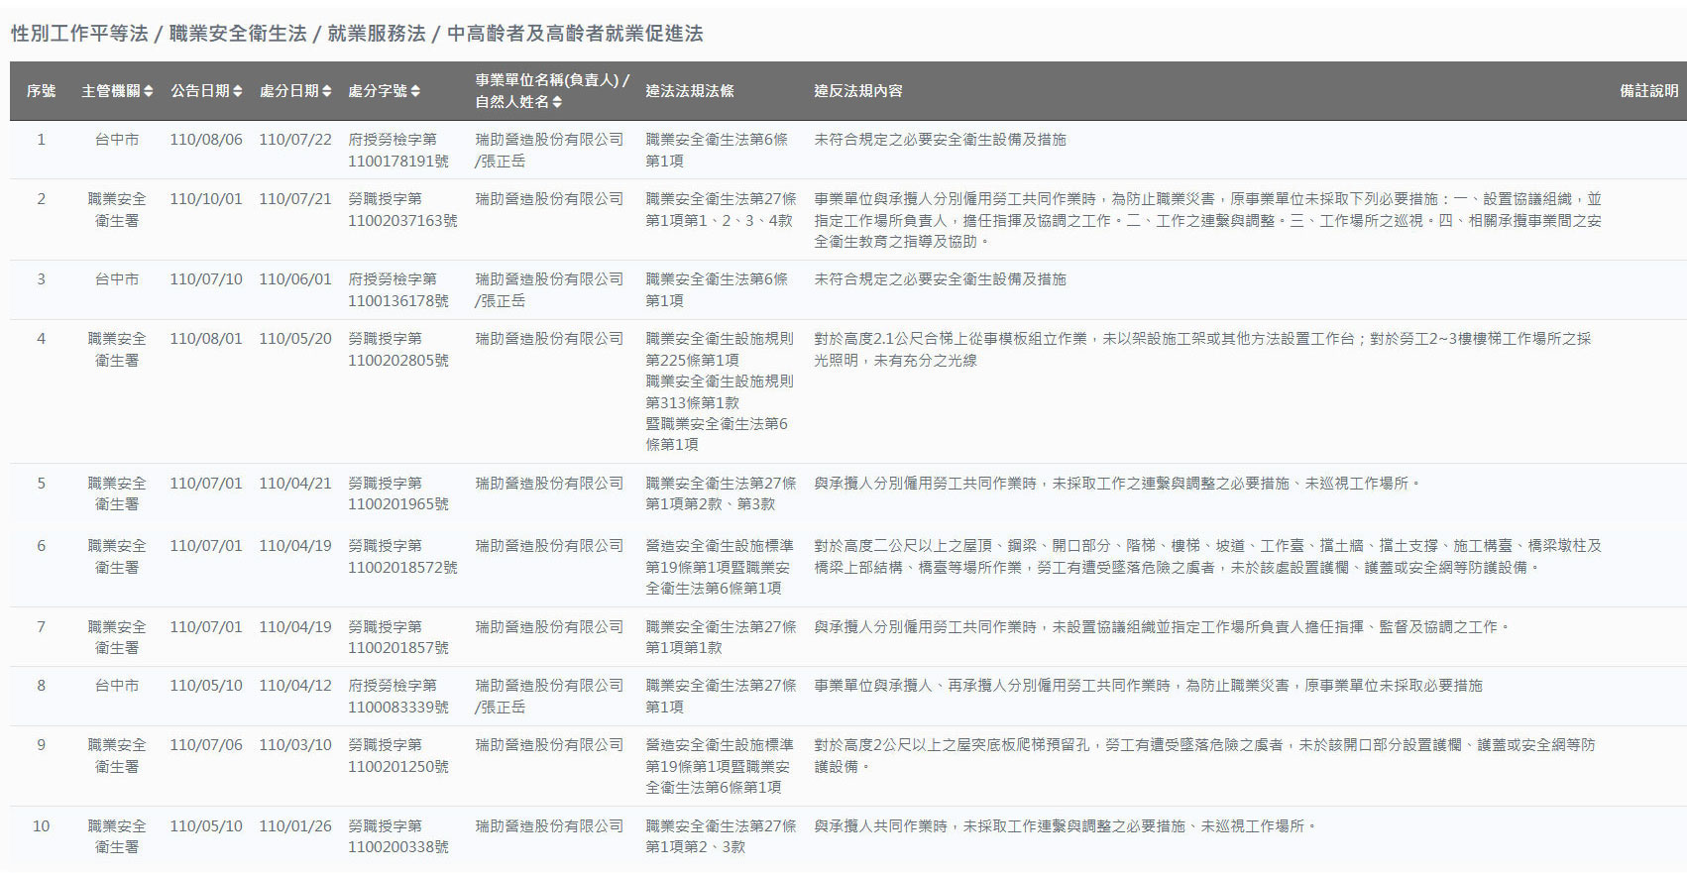Click 公告日期 110/10/01

(206, 199)
